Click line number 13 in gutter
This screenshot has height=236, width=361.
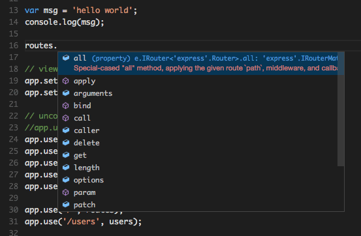pos(13,10)
